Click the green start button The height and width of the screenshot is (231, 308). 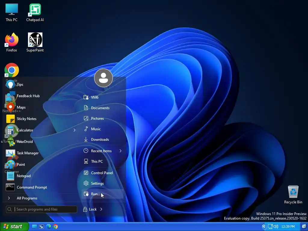coord(14,226)
